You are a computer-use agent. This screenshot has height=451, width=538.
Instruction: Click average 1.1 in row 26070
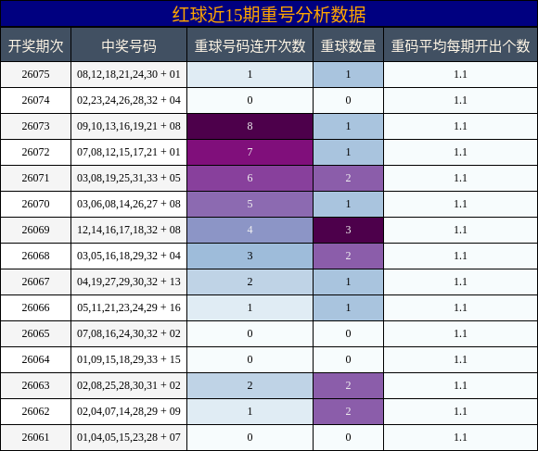tap(460, 204)
